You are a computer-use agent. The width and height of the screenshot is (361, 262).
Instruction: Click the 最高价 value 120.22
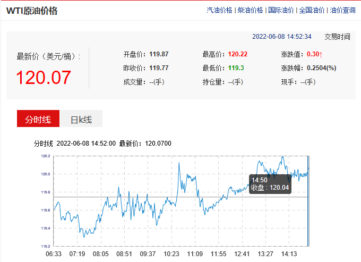[x=238, y=54]
